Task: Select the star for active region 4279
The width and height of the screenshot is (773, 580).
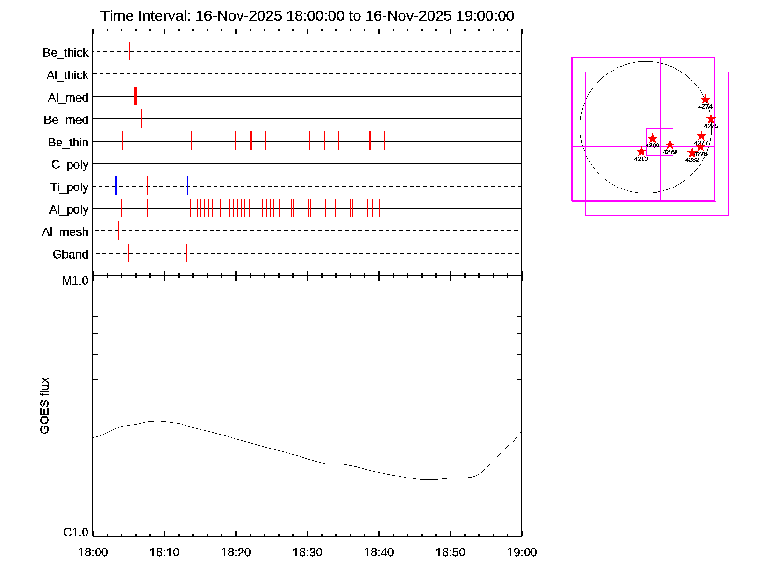Action: pos(670,145)
